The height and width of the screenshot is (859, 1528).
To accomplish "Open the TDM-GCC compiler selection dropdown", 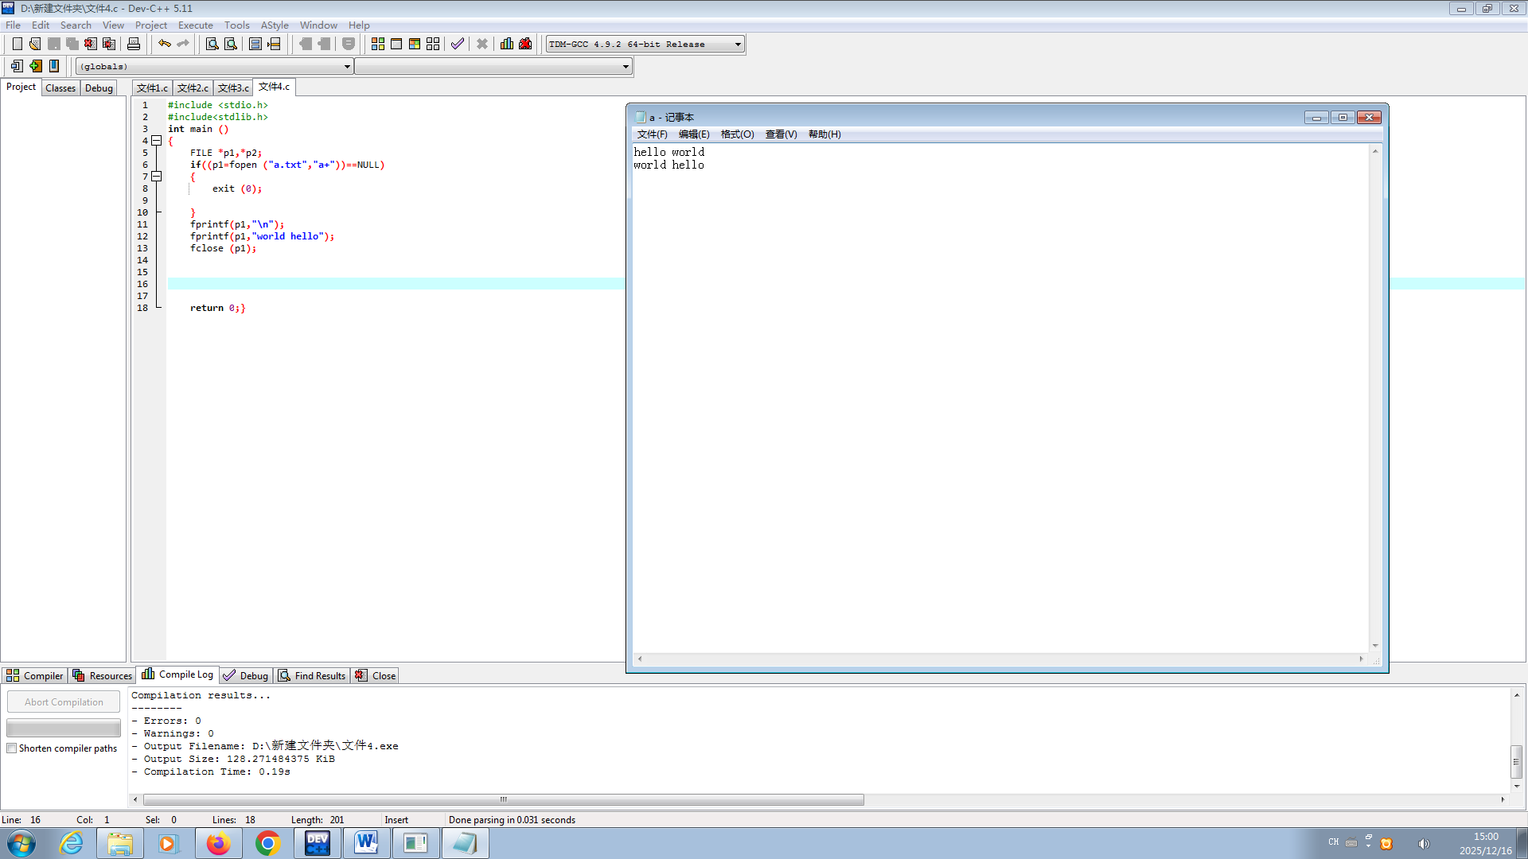I will [x=738, y=45].
